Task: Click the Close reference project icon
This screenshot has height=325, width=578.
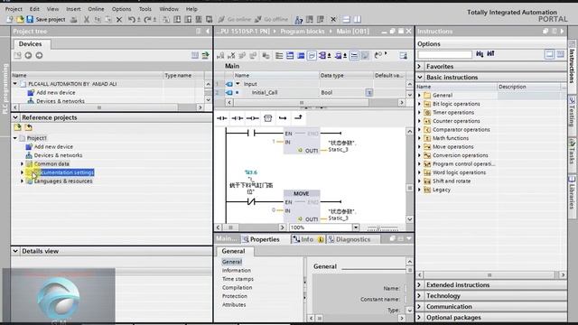Action: 28,127
